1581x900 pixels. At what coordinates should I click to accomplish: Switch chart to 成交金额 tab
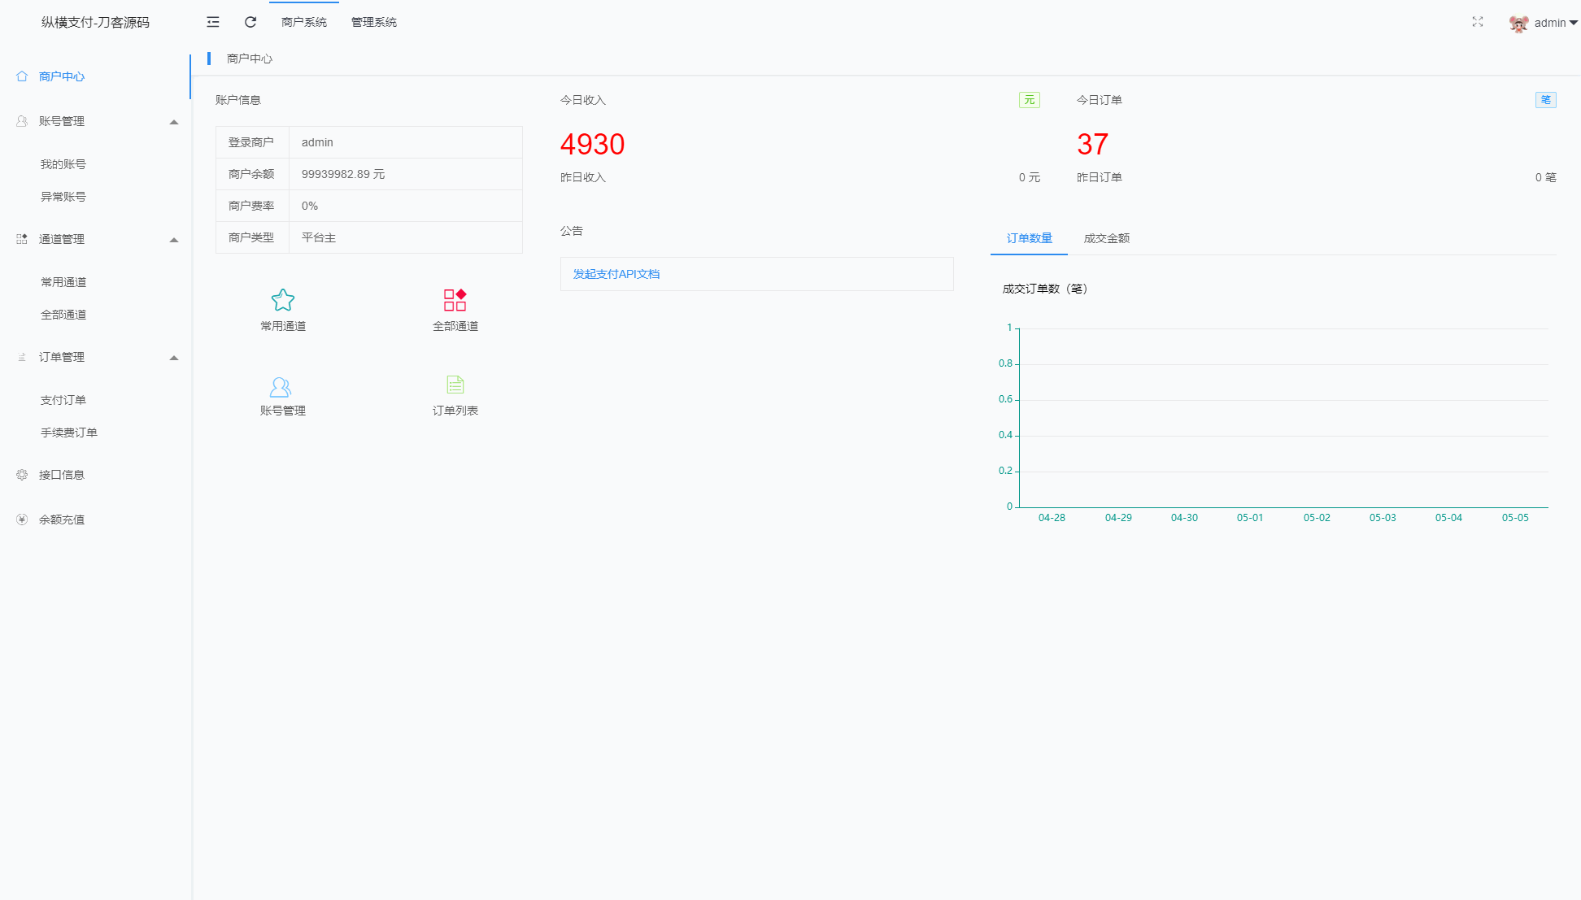pyautogui.click(x=1106, y=238)
